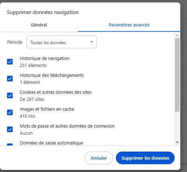Screen dimensions: 187x172
Task: Uncheck the Historique des téléchargements checkbox
Action: 10,79
